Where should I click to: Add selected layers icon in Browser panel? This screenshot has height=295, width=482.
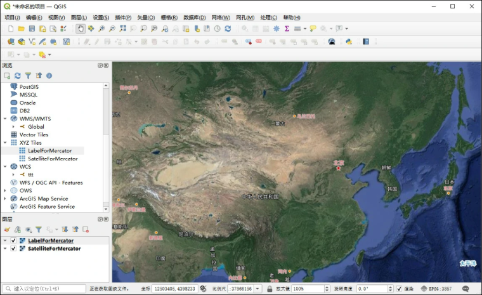tap(7, 75)
